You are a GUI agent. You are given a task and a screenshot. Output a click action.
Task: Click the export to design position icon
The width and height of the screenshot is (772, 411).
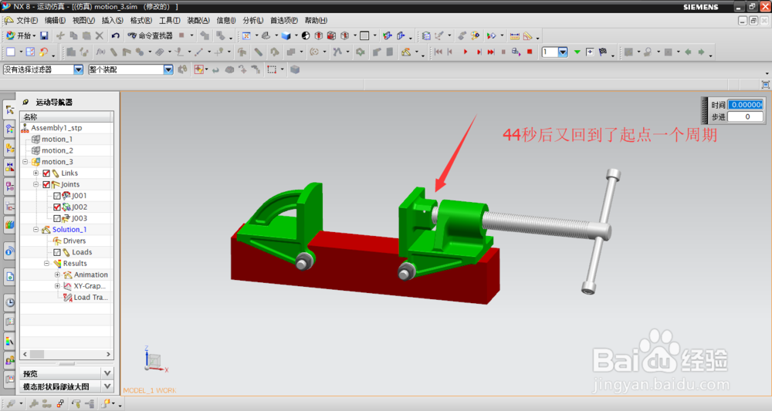(516, 52)
